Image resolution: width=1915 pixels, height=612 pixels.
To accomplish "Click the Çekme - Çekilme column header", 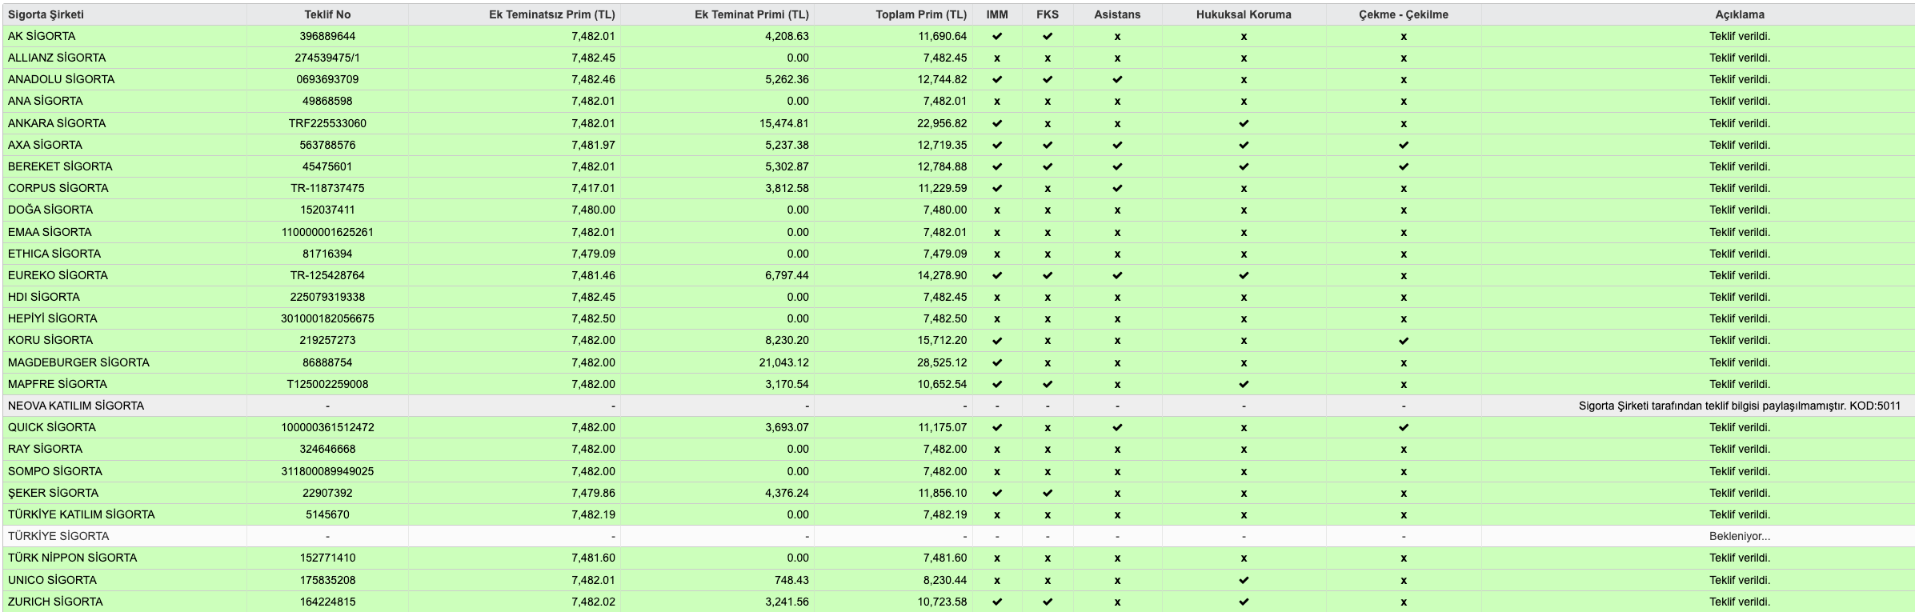I will coord(1404,14).
